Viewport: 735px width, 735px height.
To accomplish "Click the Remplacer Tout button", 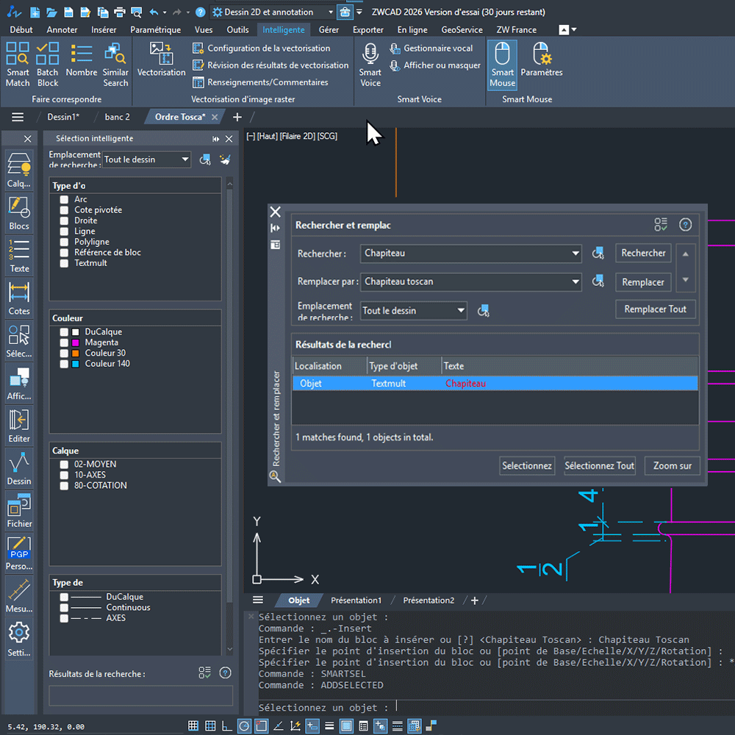I will pyautogui.click(x=655, y=309).
